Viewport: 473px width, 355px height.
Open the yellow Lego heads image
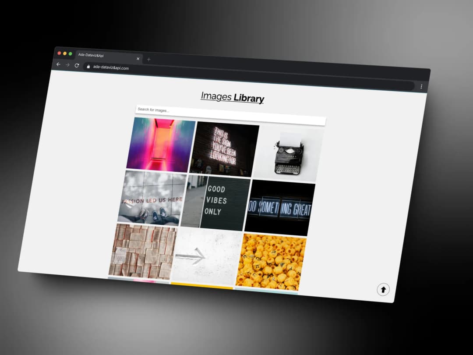click(272, 262)
